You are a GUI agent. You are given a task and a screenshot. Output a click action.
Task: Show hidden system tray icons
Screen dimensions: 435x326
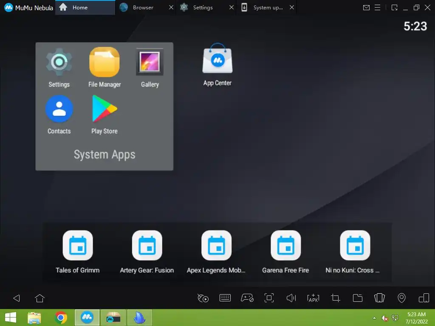pos(375,318)
